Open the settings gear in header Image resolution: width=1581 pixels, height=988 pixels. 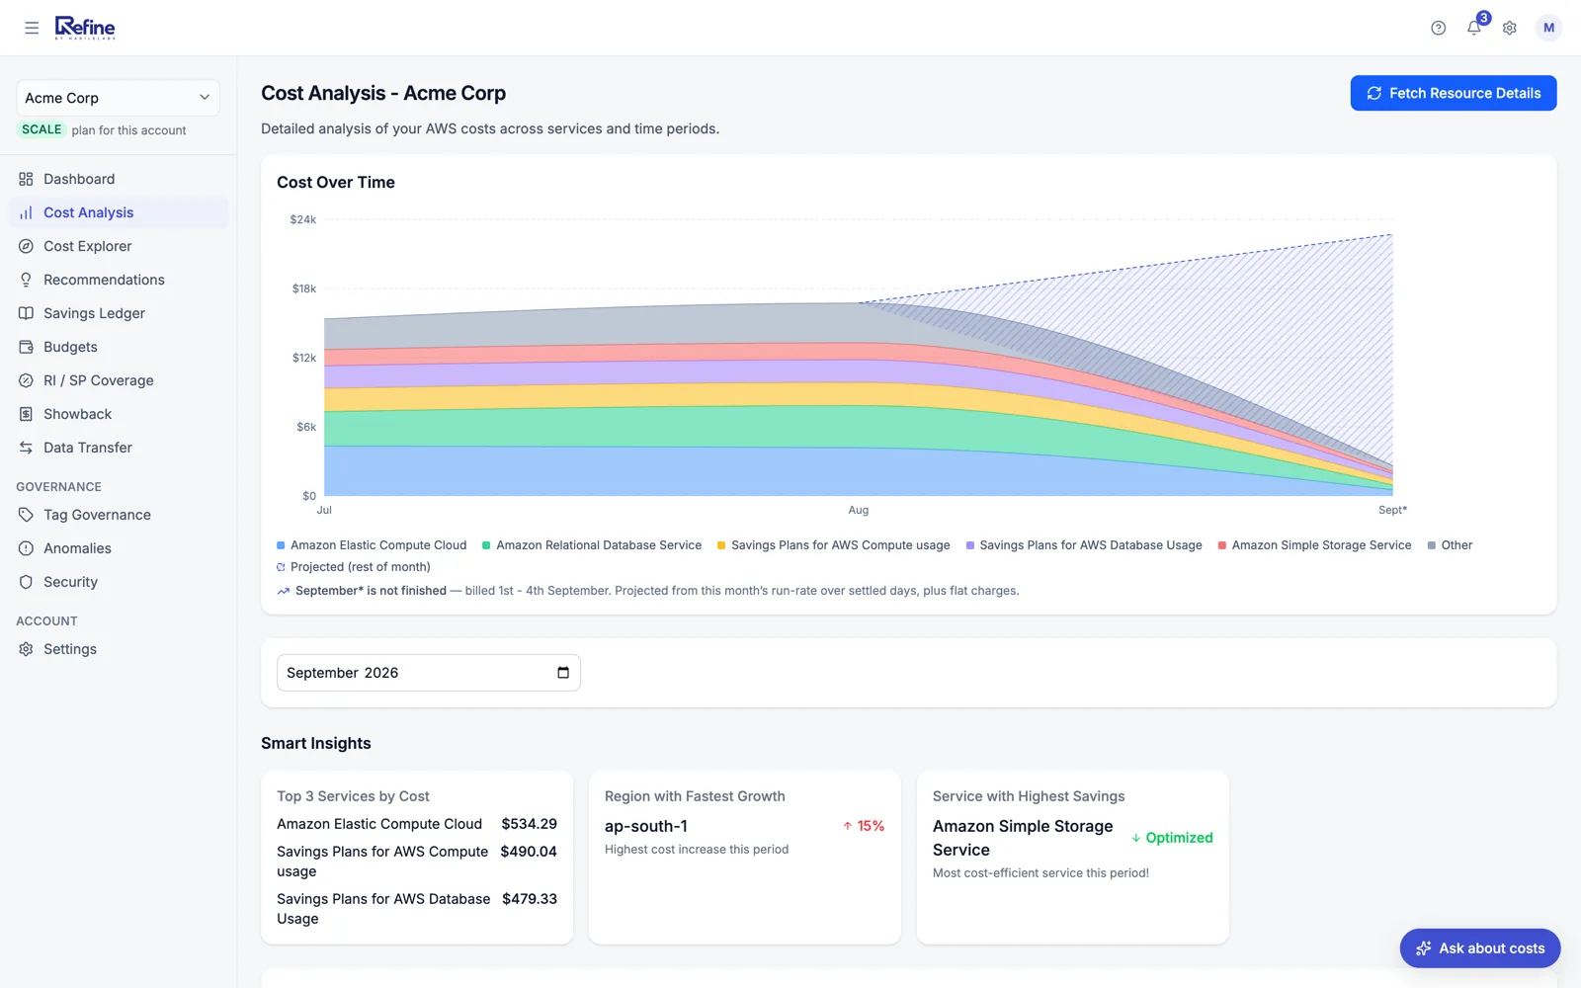(x=1510, y=28)
